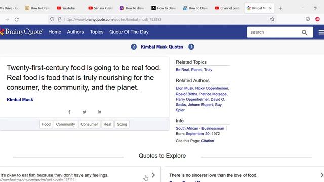Restore down the browser window
324x182 pixels.
point(315,8)
